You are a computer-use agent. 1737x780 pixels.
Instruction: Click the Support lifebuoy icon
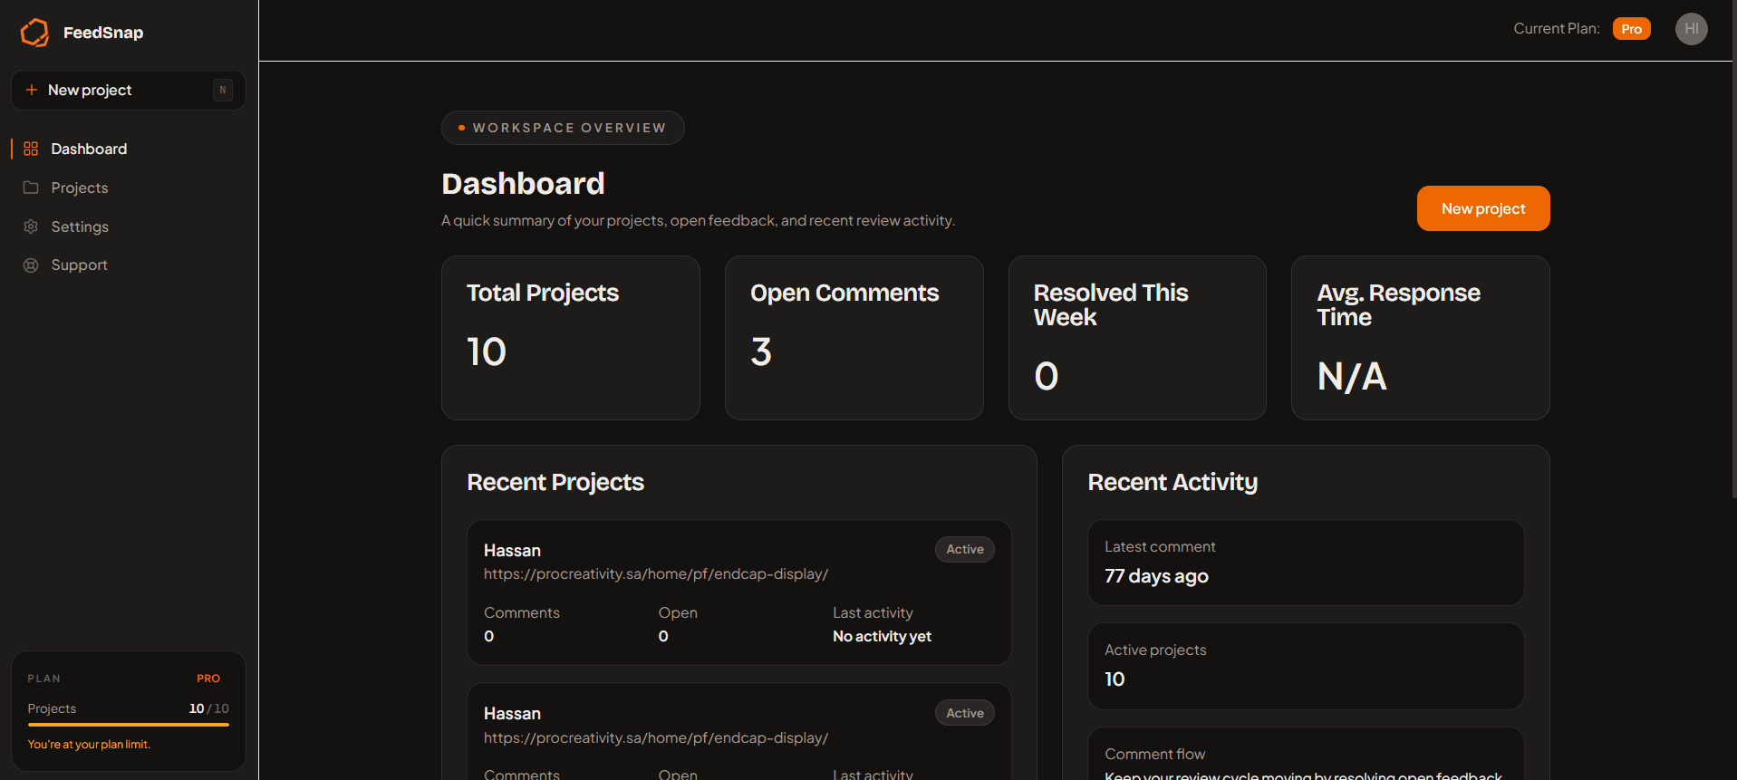click(x=31, y=265)
